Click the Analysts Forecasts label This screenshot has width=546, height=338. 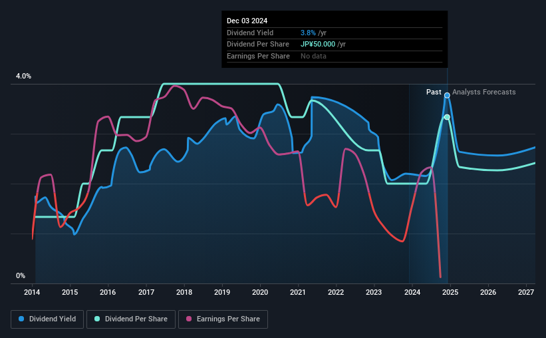[x=483, y=92]
